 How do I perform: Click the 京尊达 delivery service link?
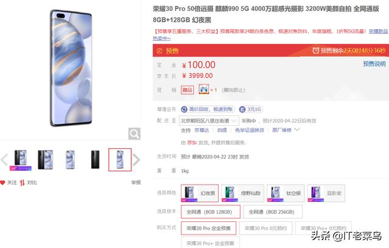tap(202, 130)
